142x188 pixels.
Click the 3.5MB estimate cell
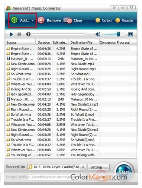[x=61, y=155]
